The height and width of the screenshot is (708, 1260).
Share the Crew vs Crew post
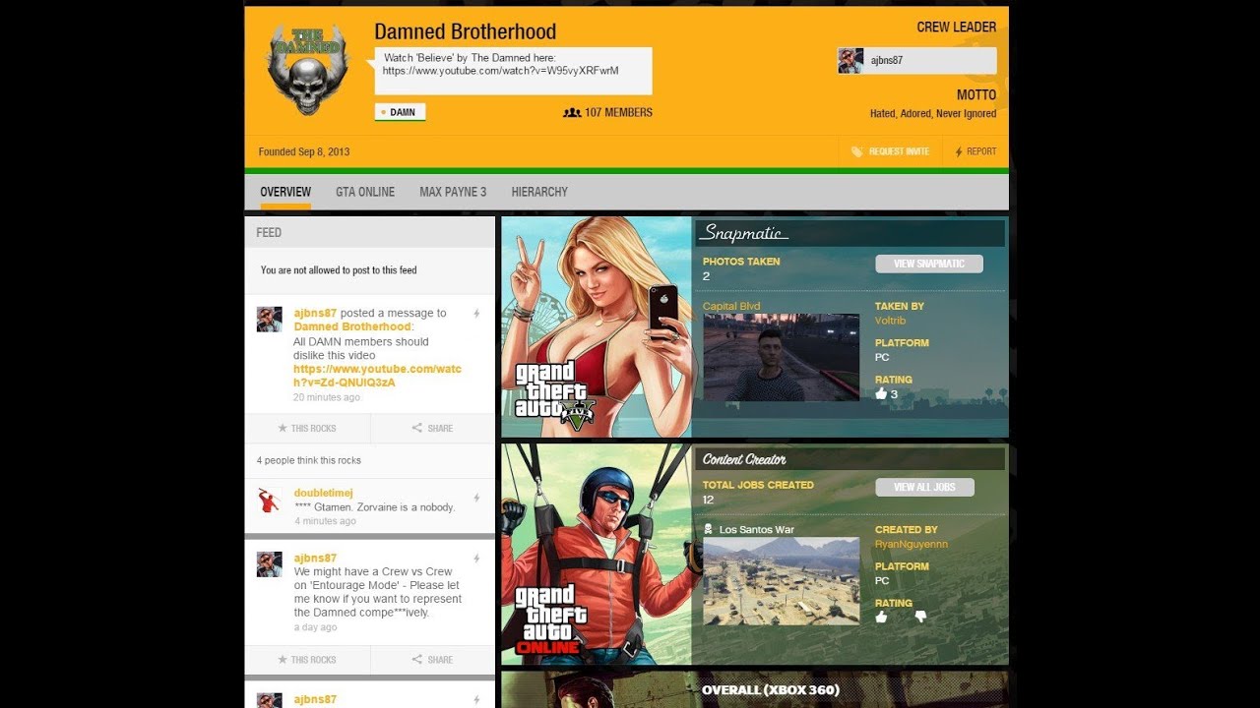(433, 660)
